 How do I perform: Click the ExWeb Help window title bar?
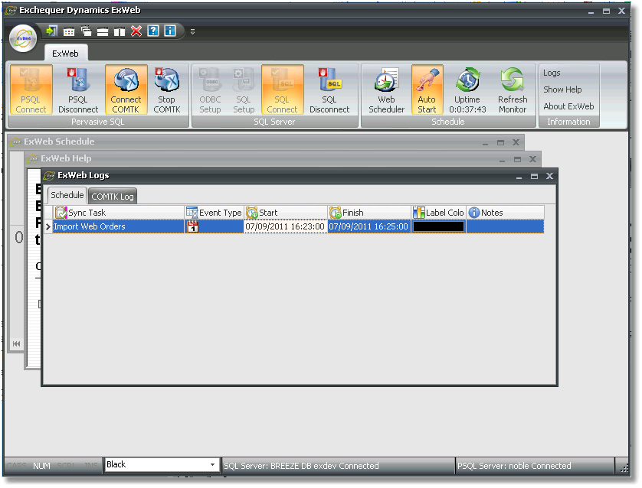point(283,158)
